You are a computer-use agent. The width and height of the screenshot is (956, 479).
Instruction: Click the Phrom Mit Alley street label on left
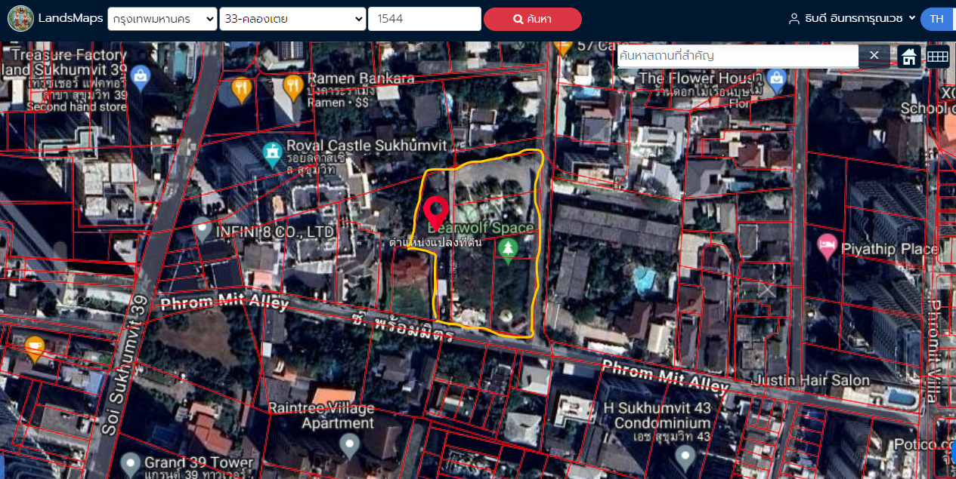[224, 303]
